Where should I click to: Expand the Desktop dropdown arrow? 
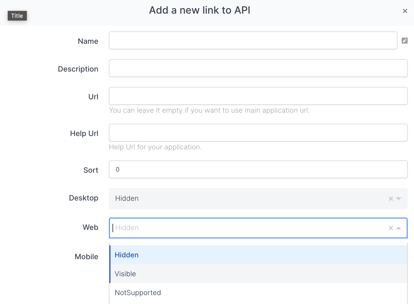399,199
